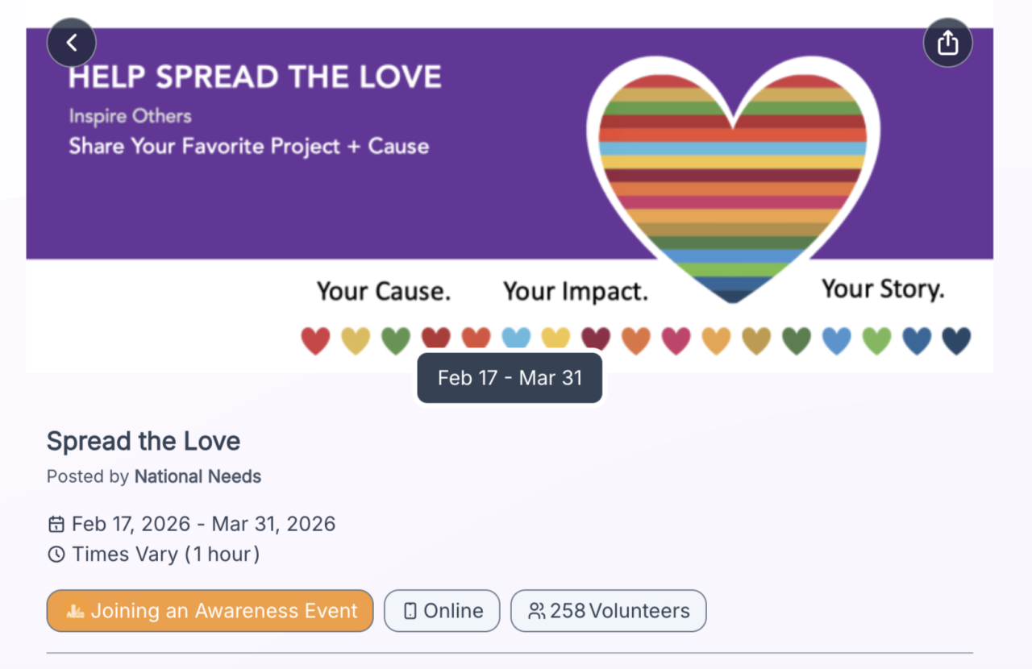The height and width of the screenshot is (669, 1032).
Task: Click the Online location badge
Action: 442,611
